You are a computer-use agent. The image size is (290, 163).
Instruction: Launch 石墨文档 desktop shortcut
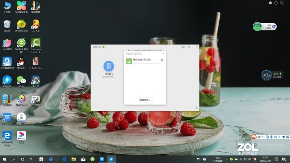(x=21, y=119)
